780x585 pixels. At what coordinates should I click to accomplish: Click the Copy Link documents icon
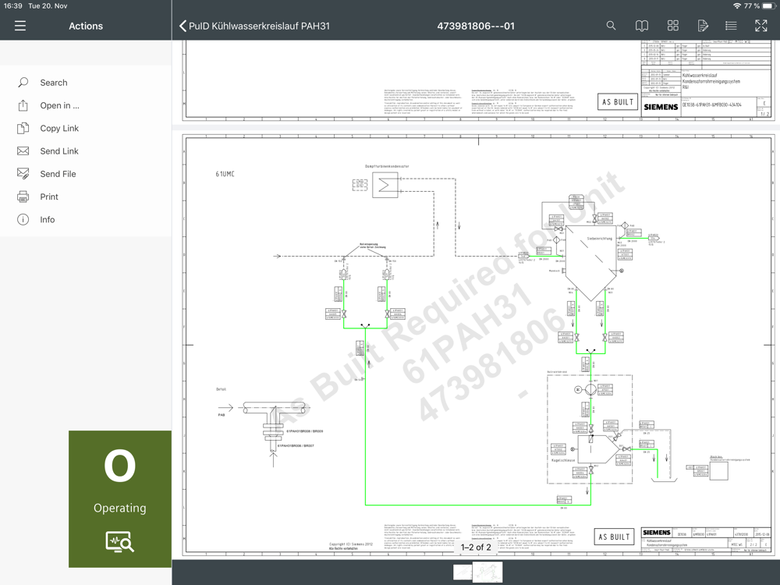[x=23, y=129]
